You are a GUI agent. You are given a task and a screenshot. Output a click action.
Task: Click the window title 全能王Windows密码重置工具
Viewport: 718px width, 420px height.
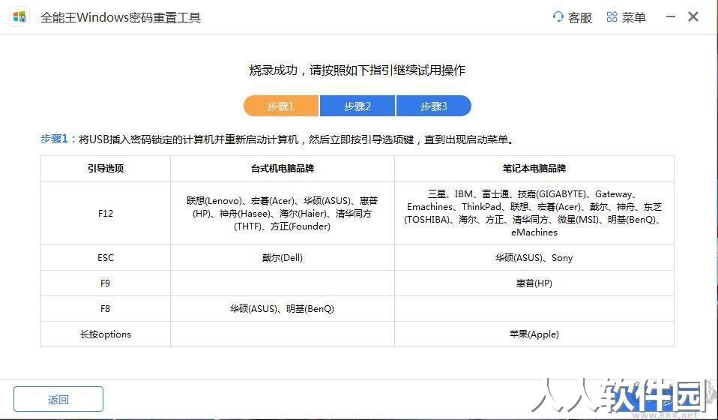pos(121,17)
